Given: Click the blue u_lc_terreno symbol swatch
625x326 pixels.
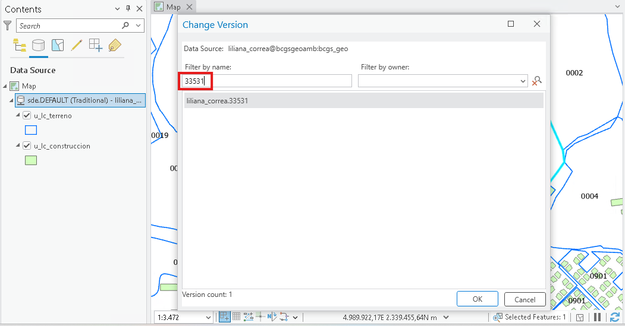Looking at the screenshot, I should tap(31, 130).
